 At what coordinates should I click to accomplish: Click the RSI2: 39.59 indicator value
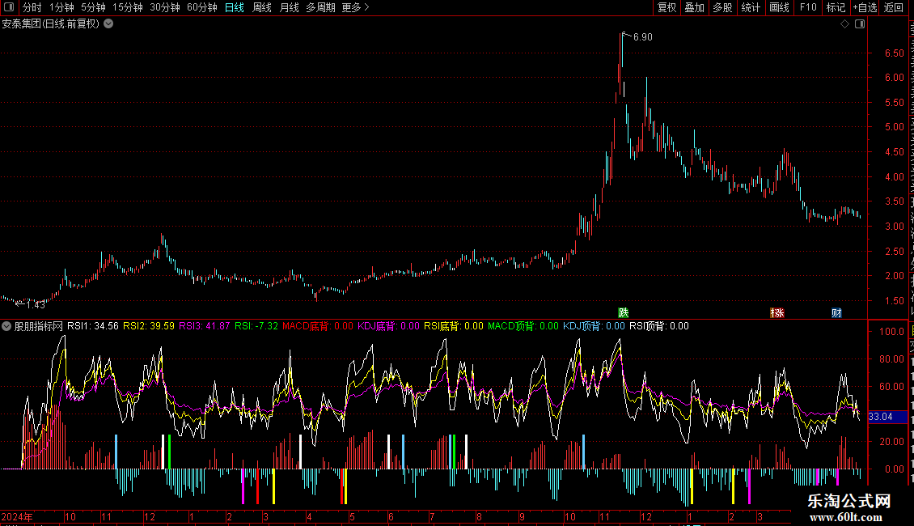coord(149,326)
